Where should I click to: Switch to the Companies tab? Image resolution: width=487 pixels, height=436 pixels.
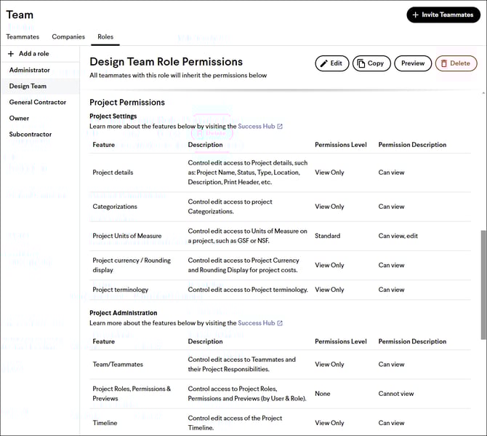click(x=68, y=37)
